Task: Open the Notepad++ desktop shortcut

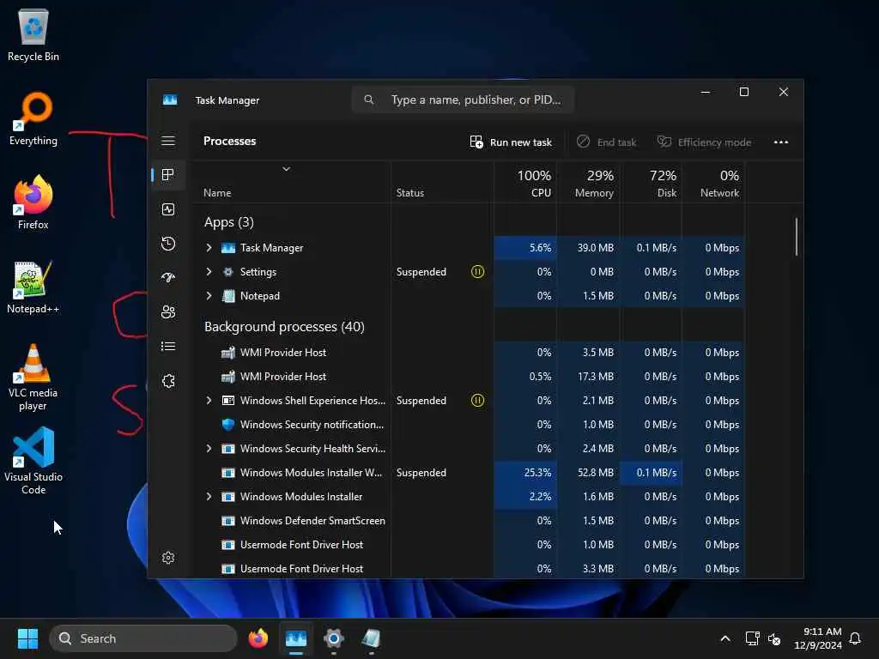Action: pyautogui.click(x=33, y=287)
